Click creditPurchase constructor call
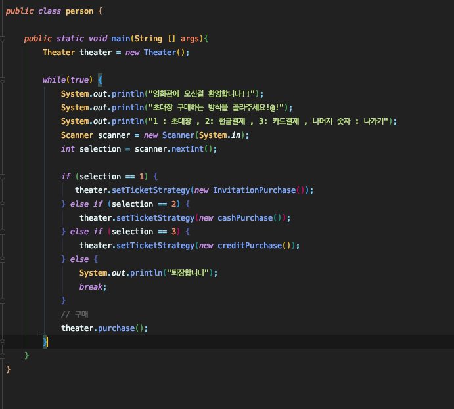 (x=254, y=246)
